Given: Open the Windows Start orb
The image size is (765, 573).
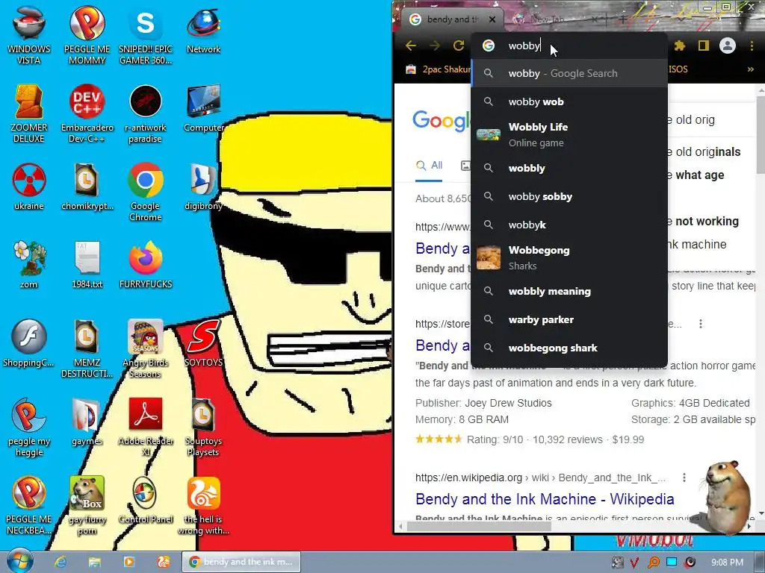Looking at the screenshot, I should [x=20, y=561].
